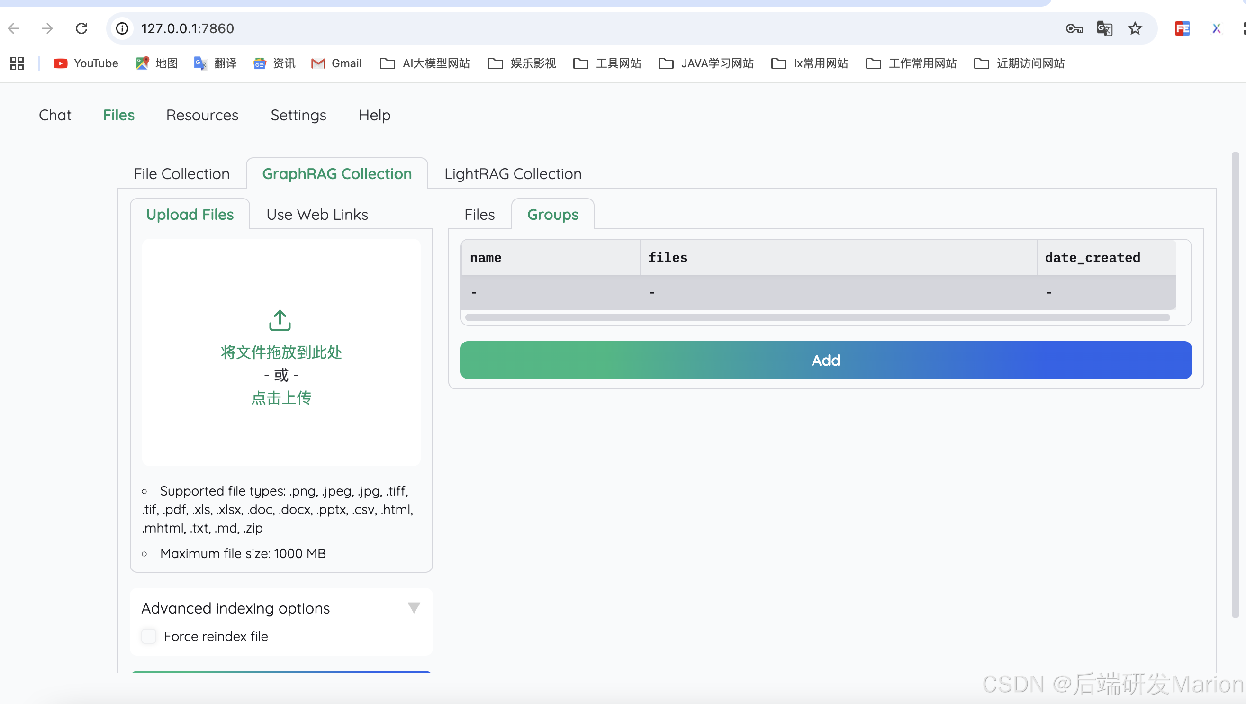The height and width of the screenshot is (704, 1246).
Task: Switch to the Chat tab
Action: point(55,115)
